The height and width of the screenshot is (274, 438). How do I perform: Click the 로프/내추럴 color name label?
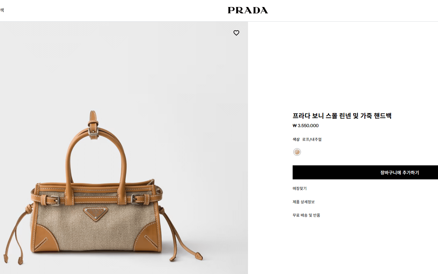coord(312,139)
